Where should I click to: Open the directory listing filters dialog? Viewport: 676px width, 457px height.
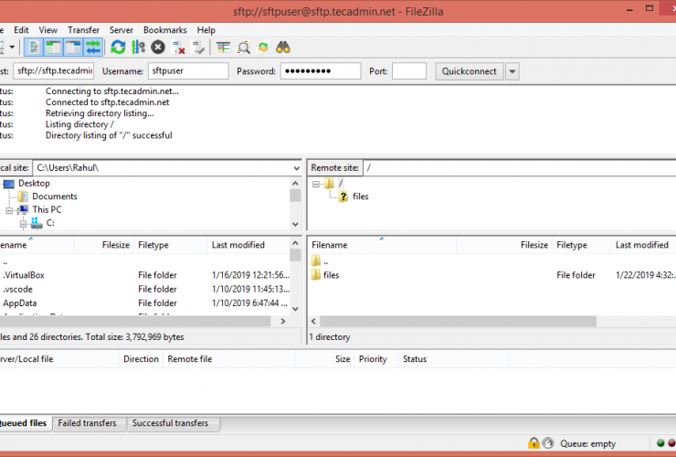(x=224, y=47)
